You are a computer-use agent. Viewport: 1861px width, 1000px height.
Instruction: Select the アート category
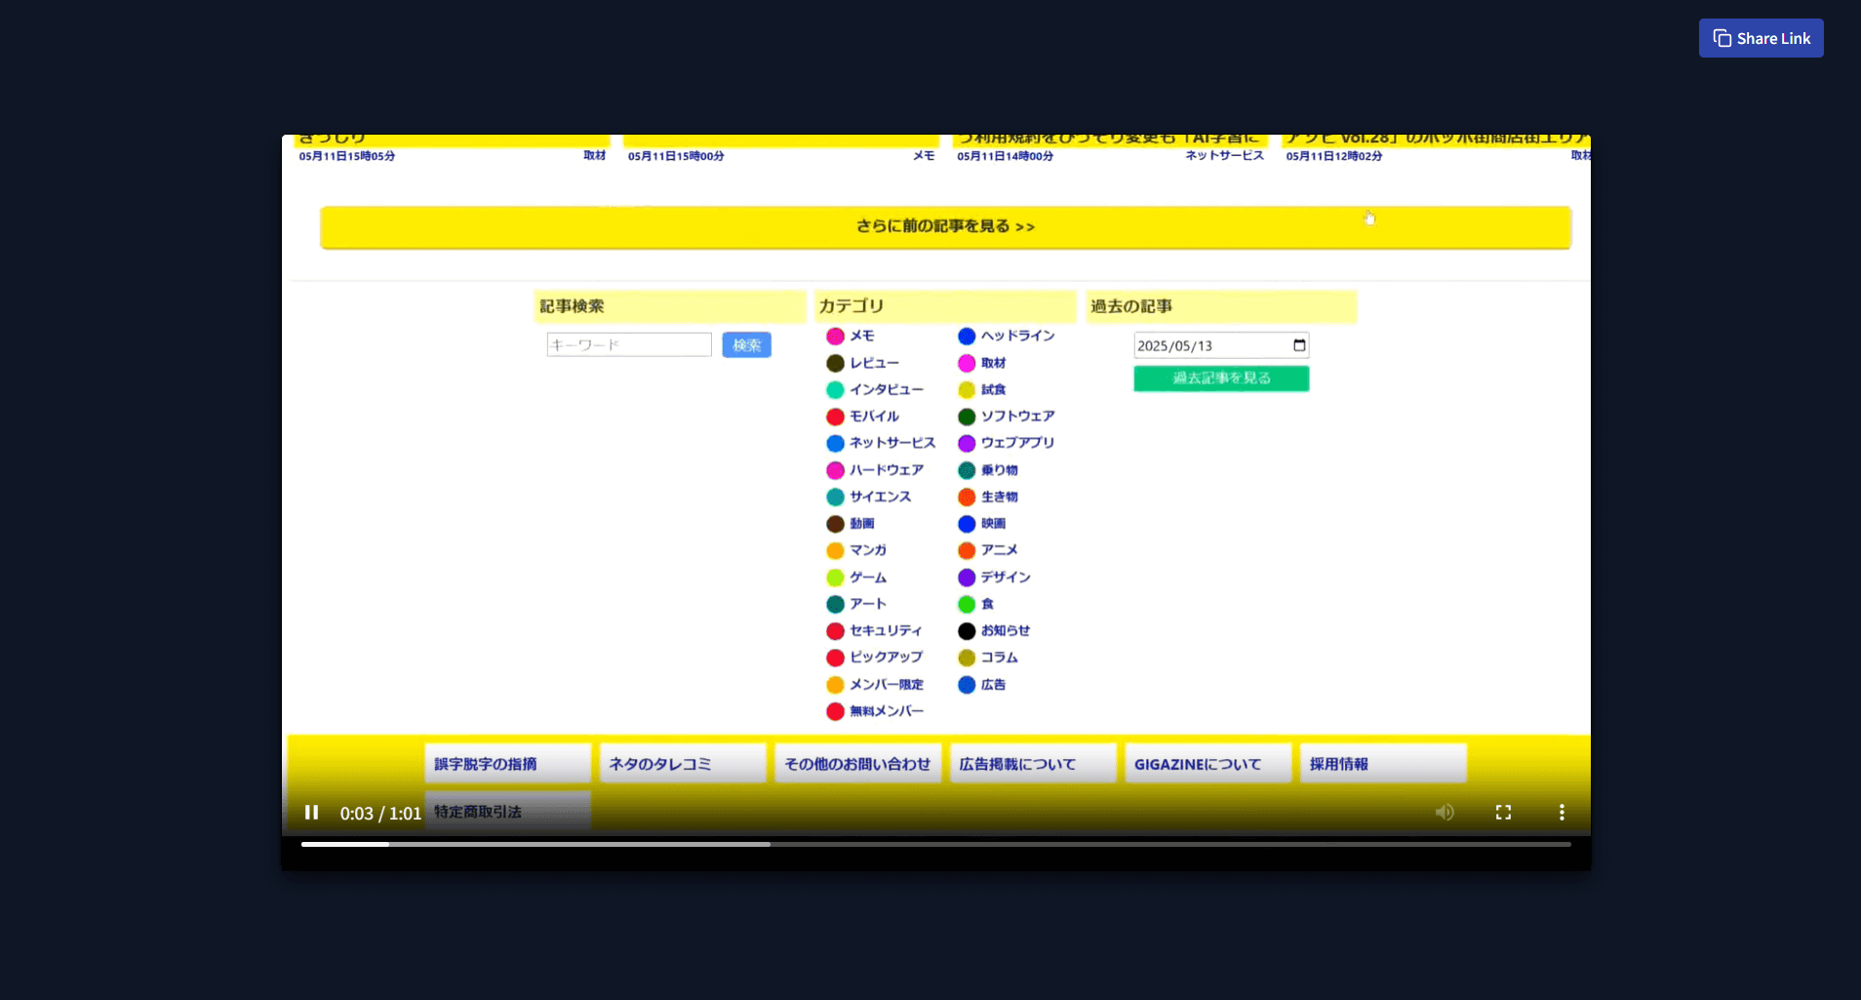[856, 604]
